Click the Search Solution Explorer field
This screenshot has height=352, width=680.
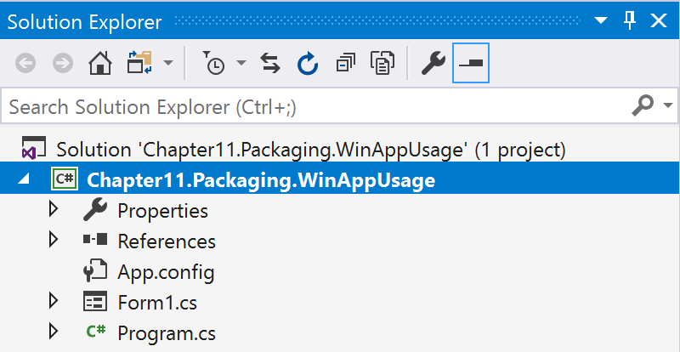316,106
